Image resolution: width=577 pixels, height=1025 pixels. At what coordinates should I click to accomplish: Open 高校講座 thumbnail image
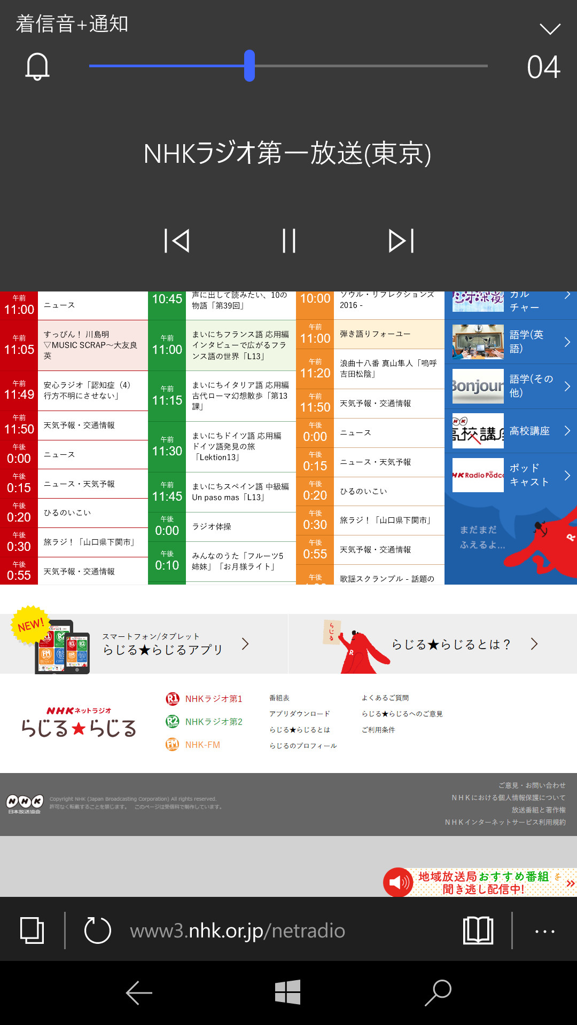point(478,431)
